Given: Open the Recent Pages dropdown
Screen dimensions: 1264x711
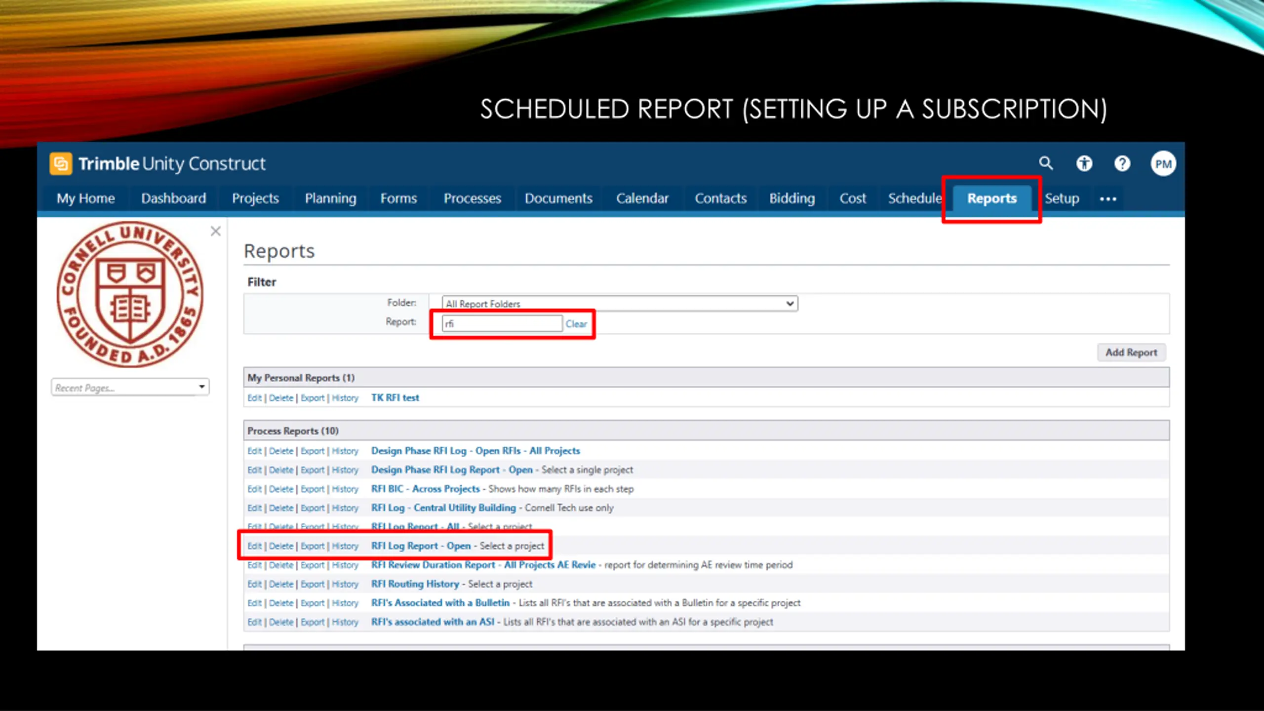Looking at the screenshot, I should [x=130, y=388].
